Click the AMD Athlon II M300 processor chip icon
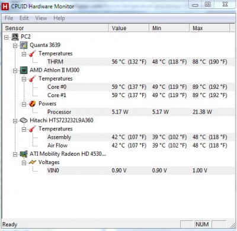Image resolution: width=237 pixels, height=231 pixels. (24, 70)
